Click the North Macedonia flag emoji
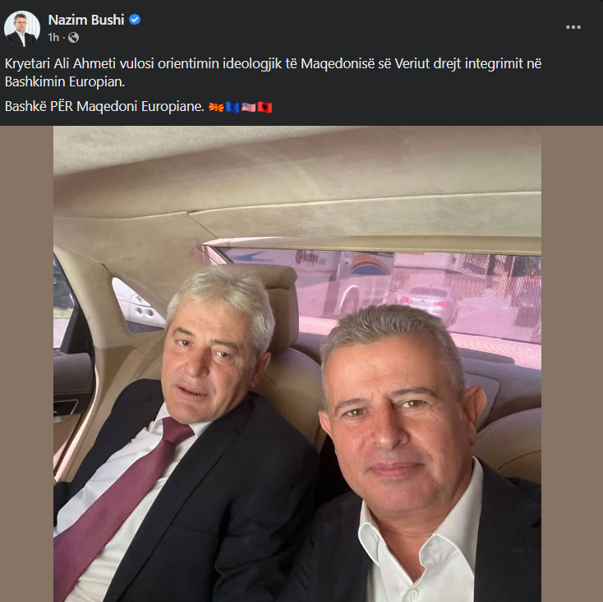 (x=216, y=107)
